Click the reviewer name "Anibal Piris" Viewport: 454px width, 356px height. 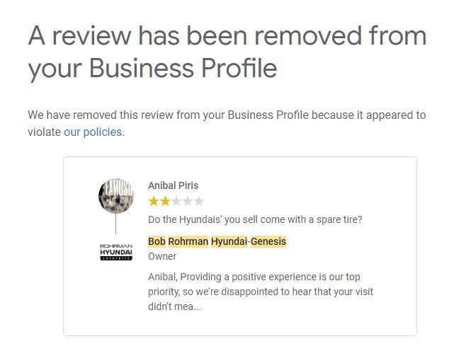pyautogui.click(x=173, y=185)
